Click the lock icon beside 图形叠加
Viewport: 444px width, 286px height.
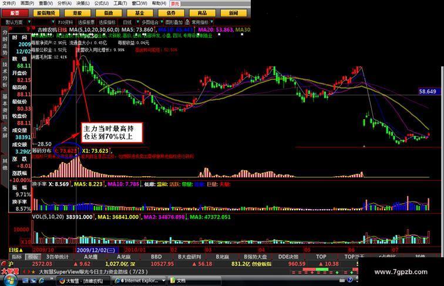(x=187, y=22)
